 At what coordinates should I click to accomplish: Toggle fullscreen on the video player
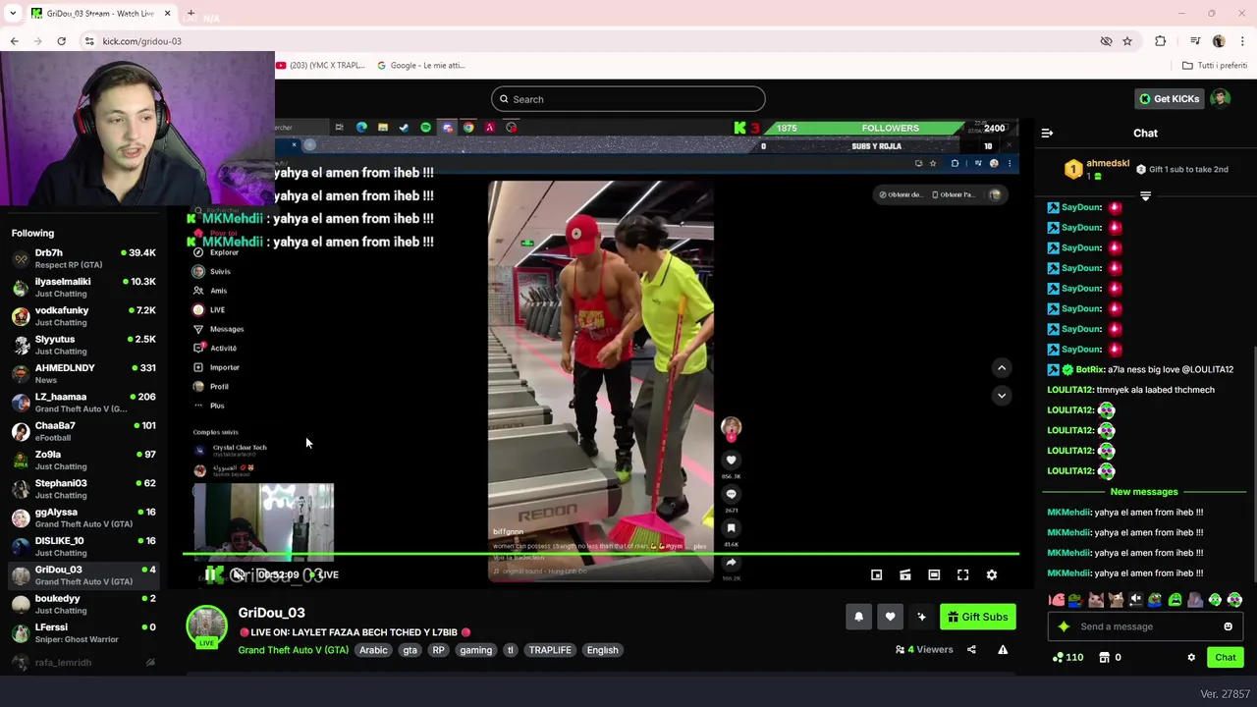coord(963,575)
